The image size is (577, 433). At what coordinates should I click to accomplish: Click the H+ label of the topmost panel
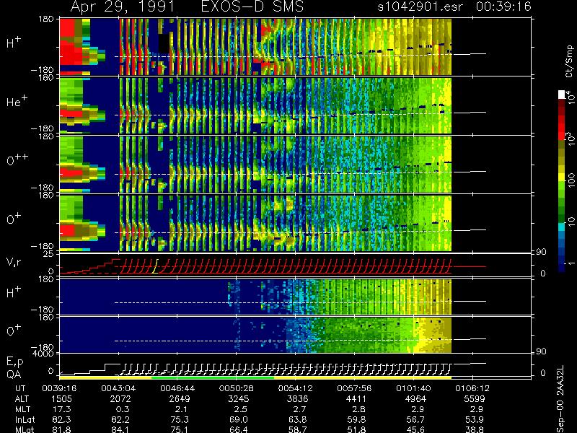14,43
